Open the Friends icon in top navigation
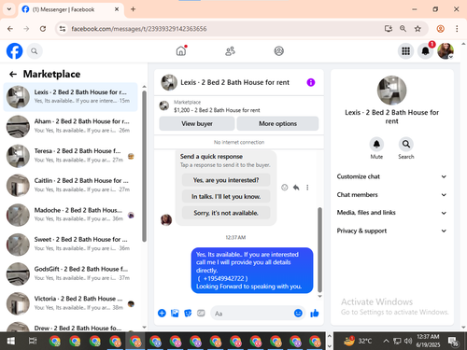Viewport: 467px width, 350px height. point(230,51)
